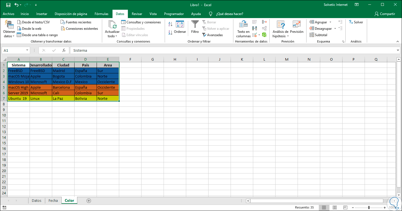Select row 10 header
The image size is (402, 211).
click(x=4, y=115)
